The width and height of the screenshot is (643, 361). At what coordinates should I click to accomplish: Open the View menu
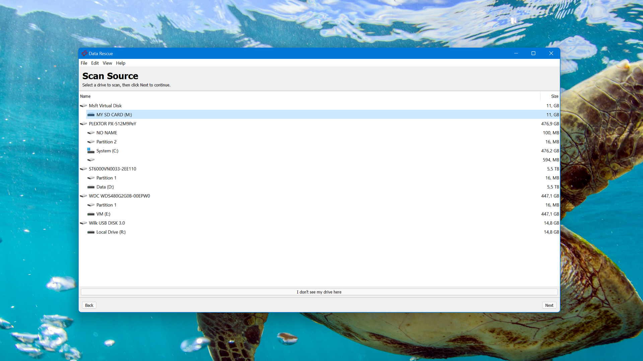point(107,63)
